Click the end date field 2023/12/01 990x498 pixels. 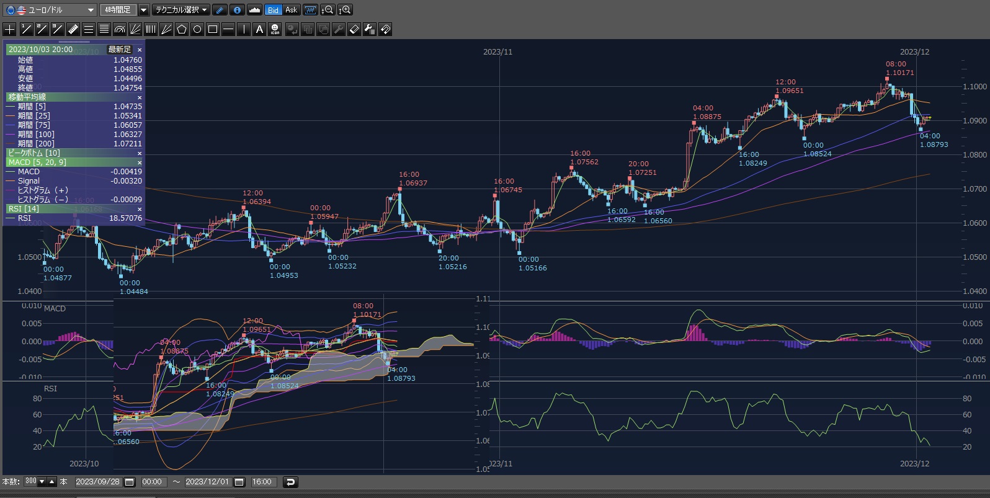point(207,482)
